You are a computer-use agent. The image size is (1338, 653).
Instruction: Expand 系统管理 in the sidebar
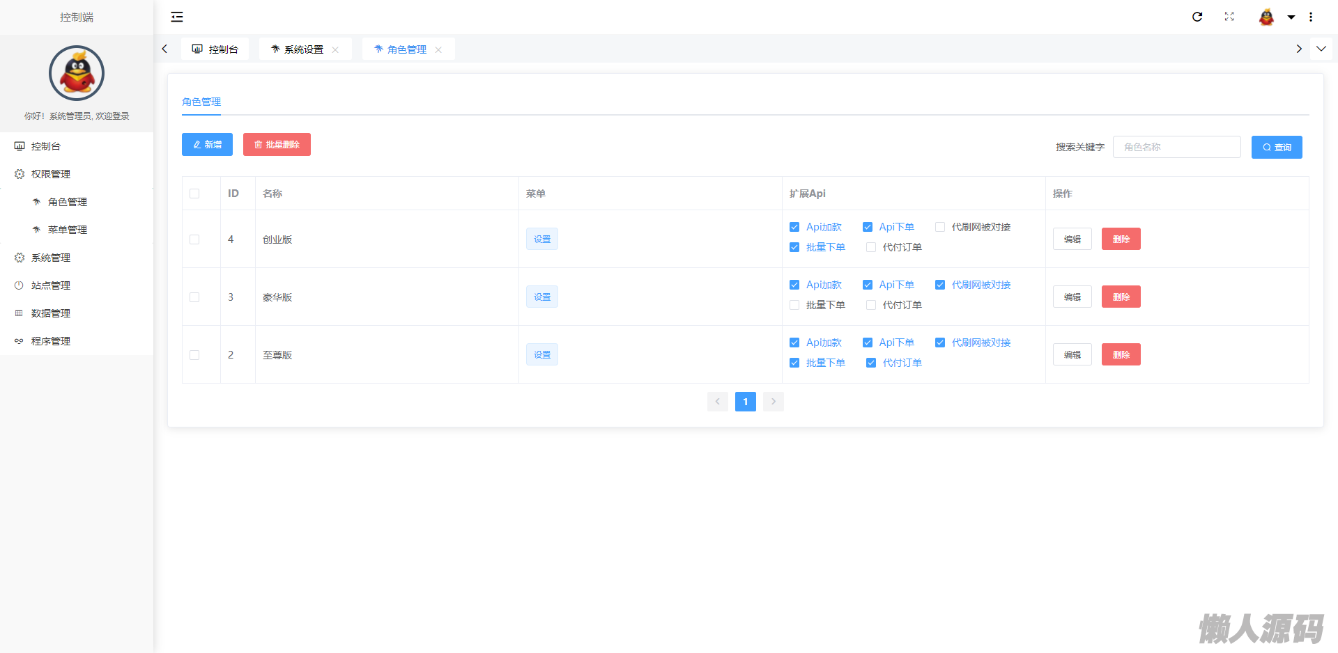[x=51, y=258]
